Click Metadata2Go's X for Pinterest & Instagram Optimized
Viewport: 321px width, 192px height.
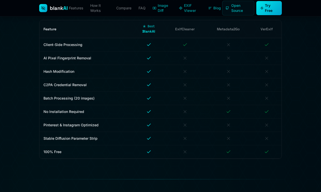pos(228,125)
